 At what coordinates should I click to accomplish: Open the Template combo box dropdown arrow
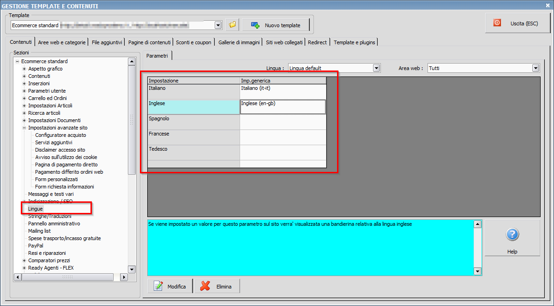(x=218, y=25)
